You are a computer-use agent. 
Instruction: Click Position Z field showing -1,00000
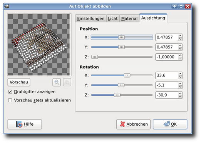point(167,57)
